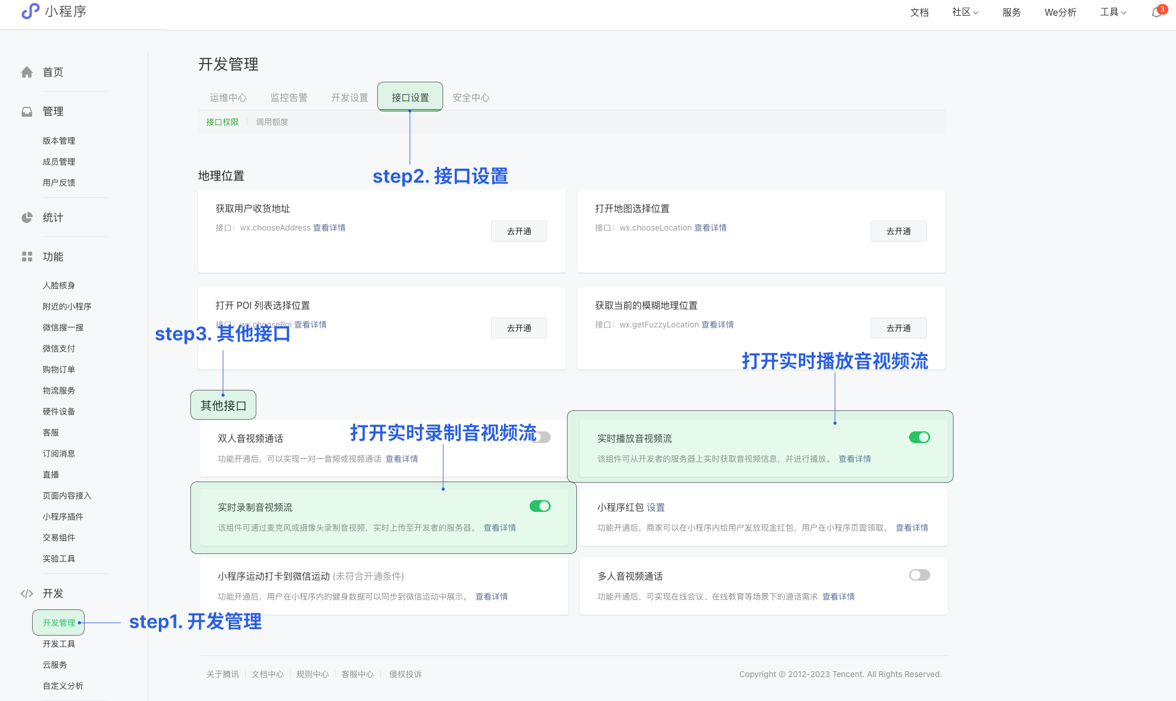Enable the 多人音视频通话 toggle

919,575
